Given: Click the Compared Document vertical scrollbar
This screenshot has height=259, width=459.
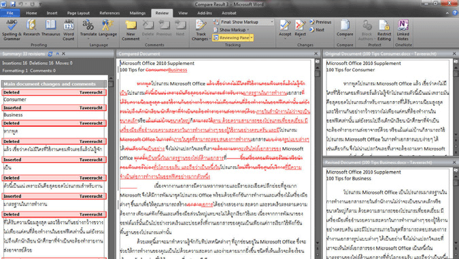Looking at the screenshot, I should [318, 155].
